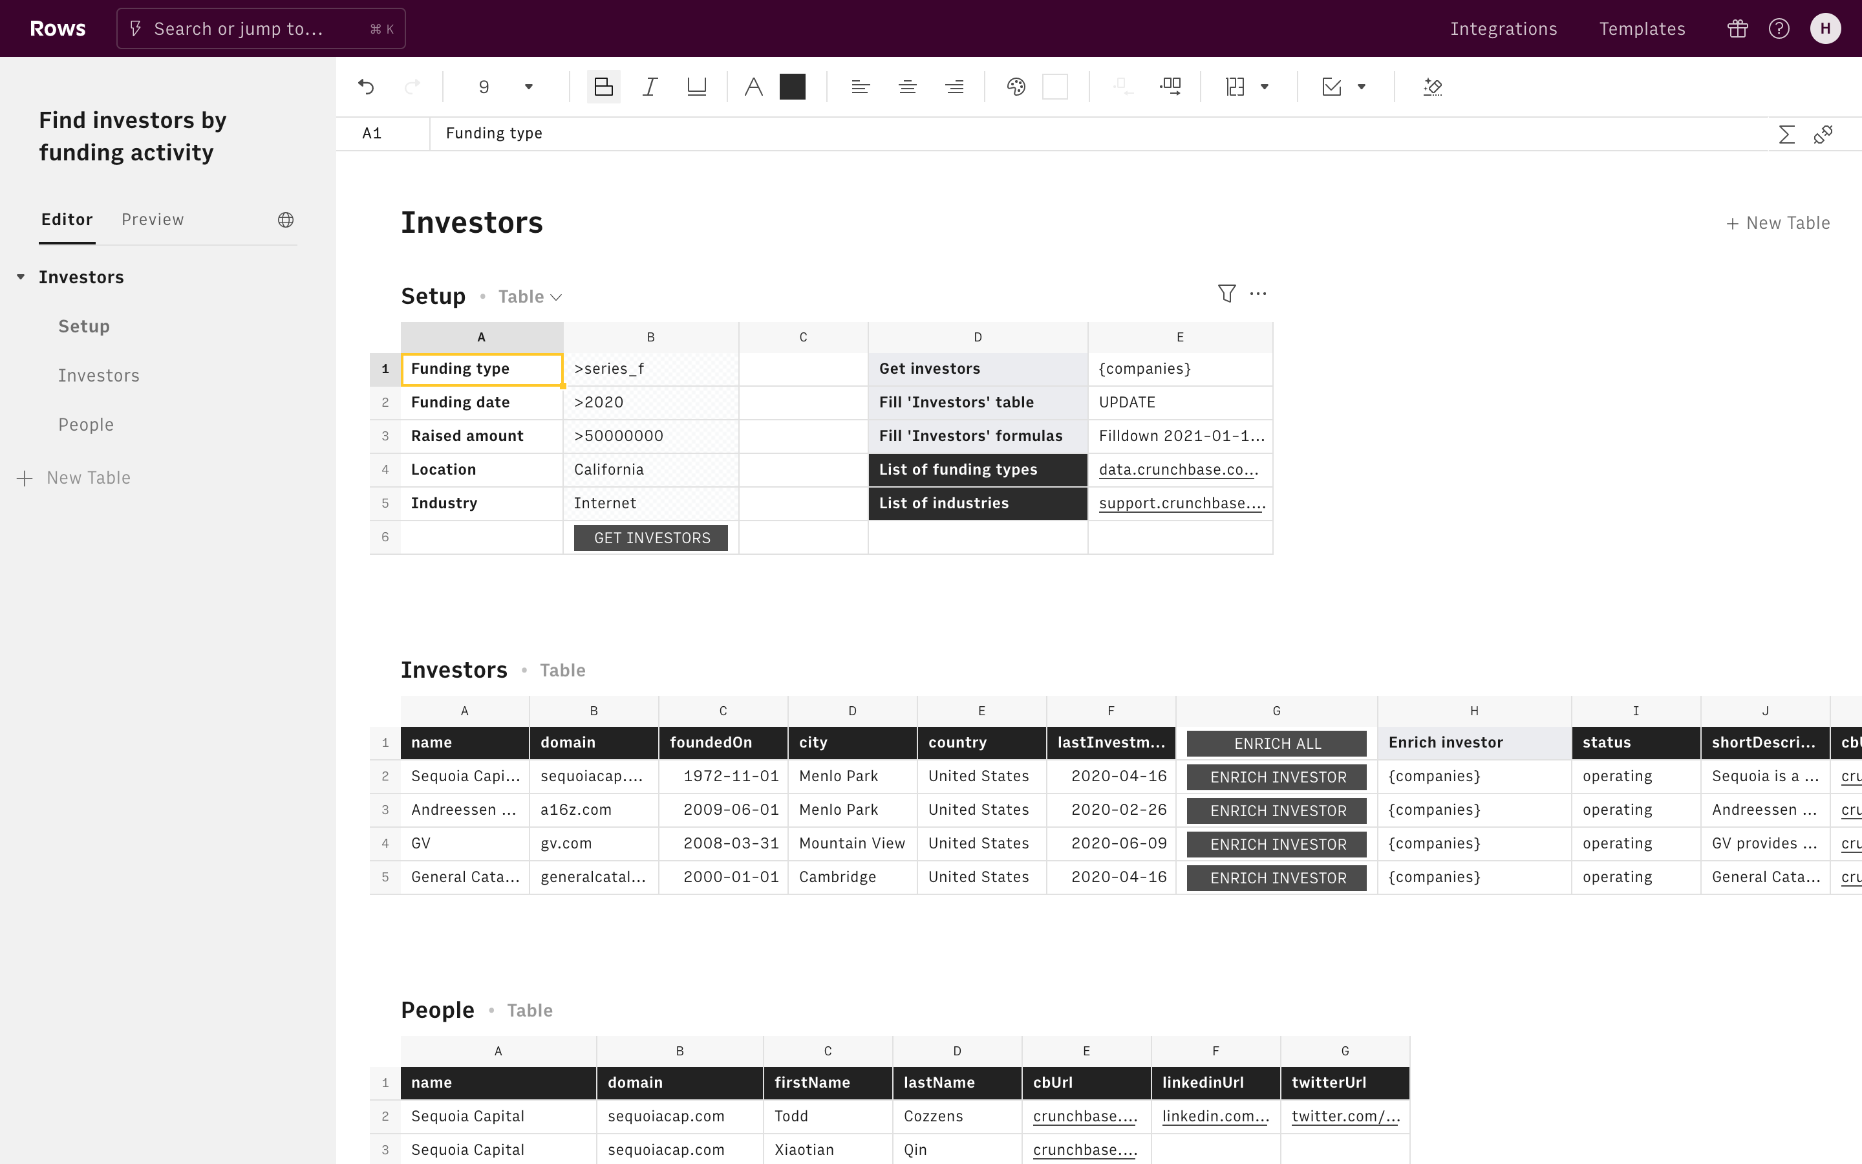Align cell text left
The width and height of the screenshot is (1862, 1164).
(861, 87)
